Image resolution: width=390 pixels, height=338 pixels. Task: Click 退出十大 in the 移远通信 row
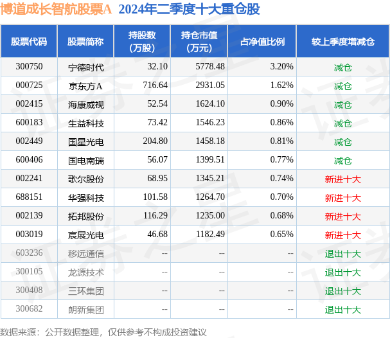(x=342, y=254)
